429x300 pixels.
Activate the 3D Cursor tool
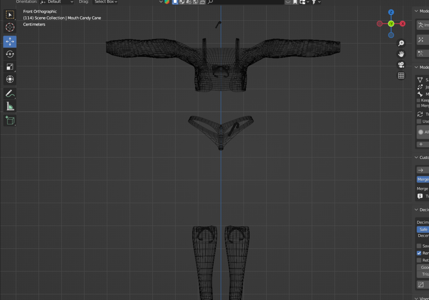point(10,27)
